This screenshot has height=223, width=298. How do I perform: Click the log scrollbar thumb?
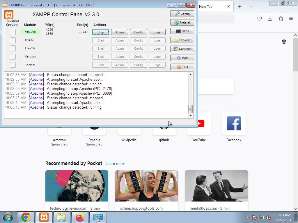point(190,109)
